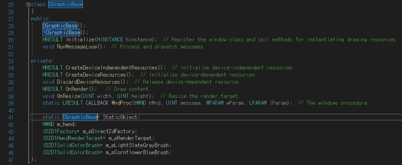This screenshot has width=402, height=165.
Task: Click the highlighted CGraphicBase class name
Action: coord(65,5)
